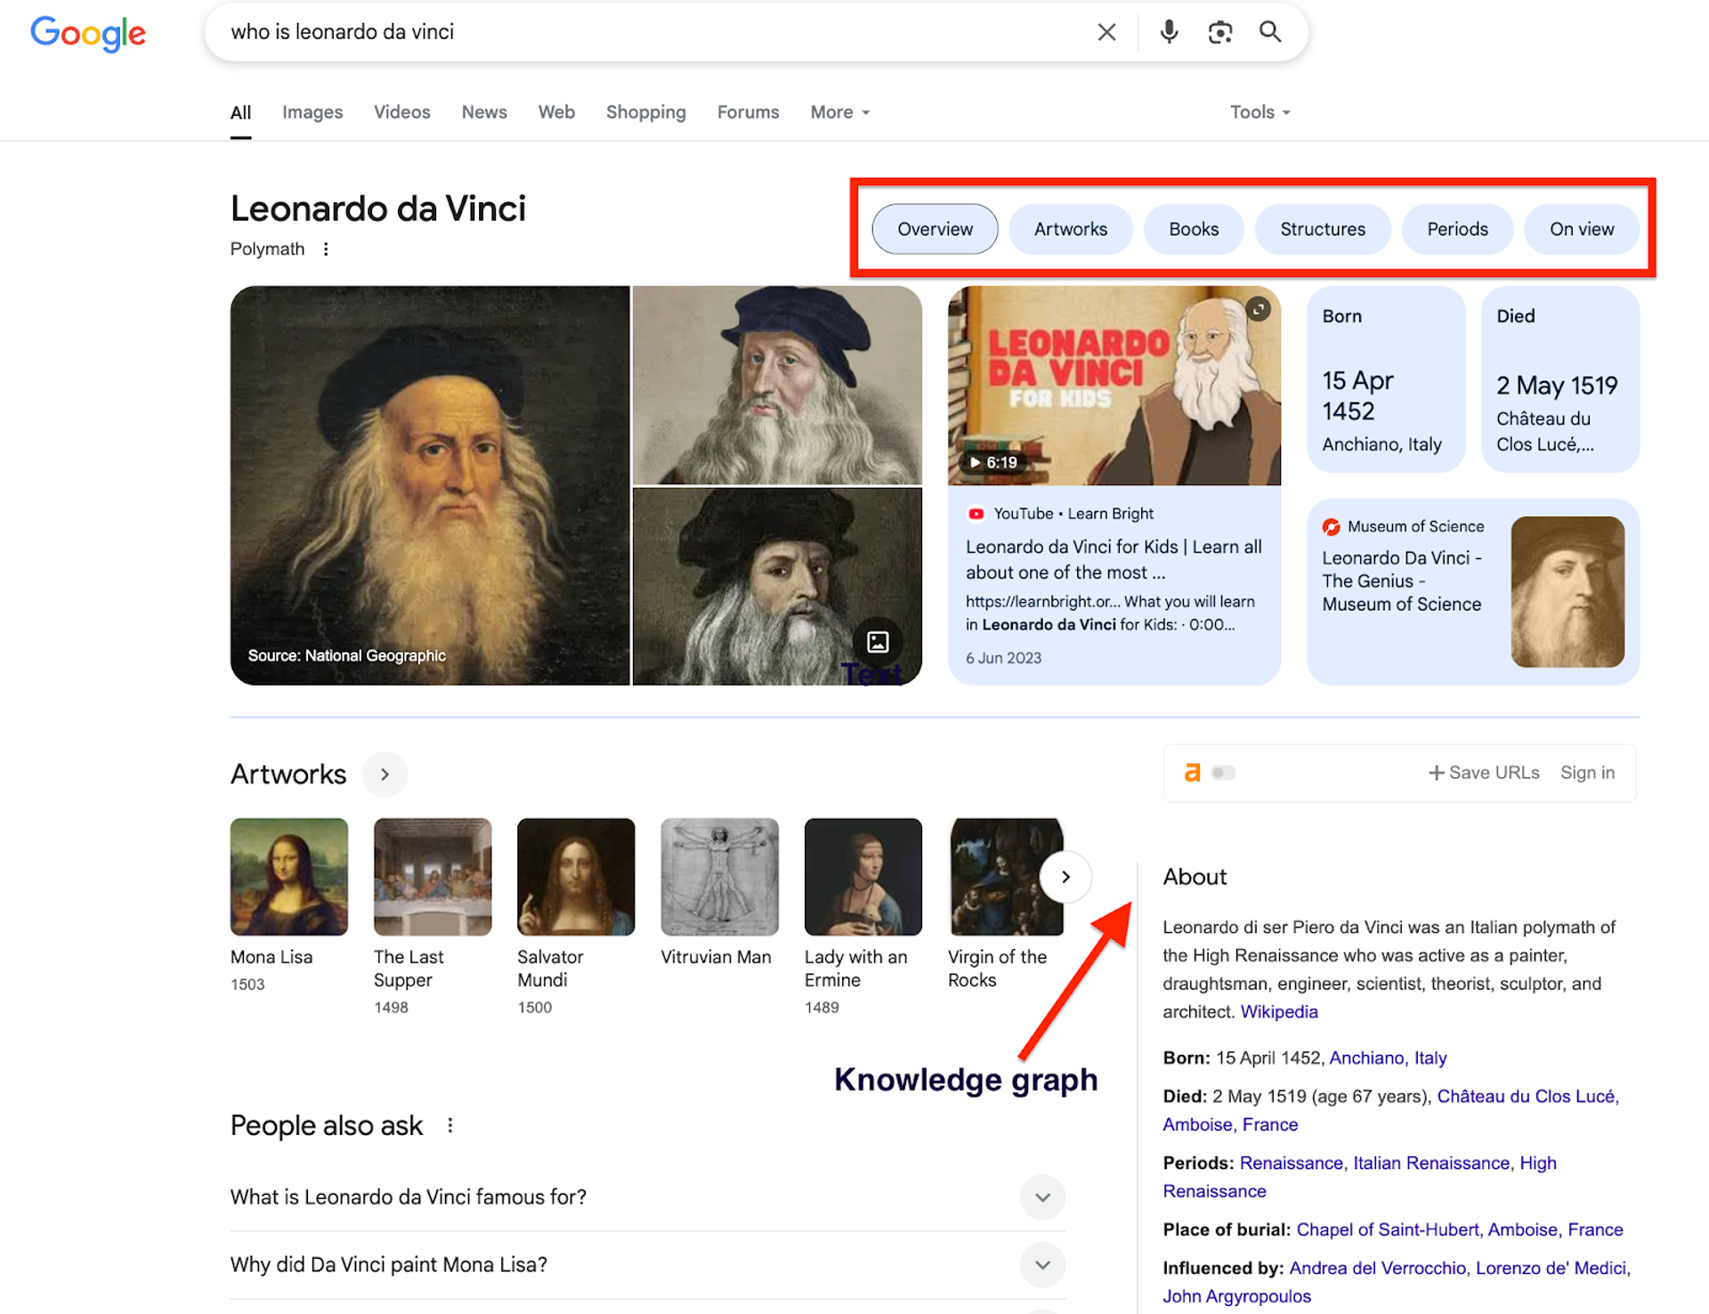Switch to the Videos tab

(x=401, y=112)
